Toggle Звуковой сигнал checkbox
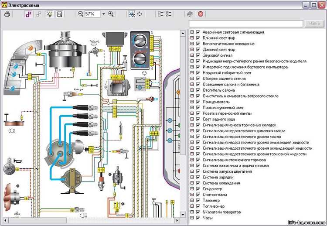The height and width of the screenshot is (226, 327). point(198,55)
